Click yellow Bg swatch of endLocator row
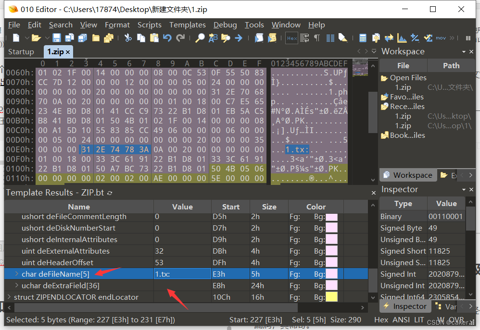 pyautogui.click(x=331, y=297)
